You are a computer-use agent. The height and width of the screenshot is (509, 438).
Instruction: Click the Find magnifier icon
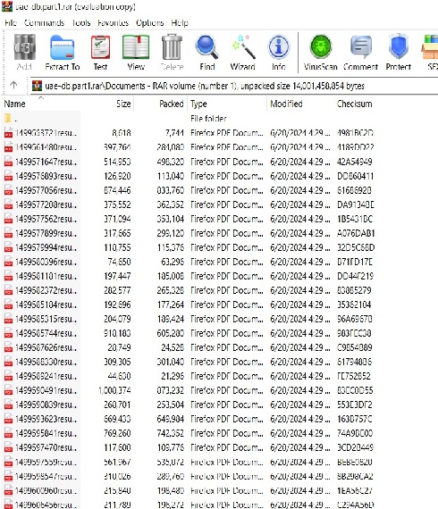[207, 47]
